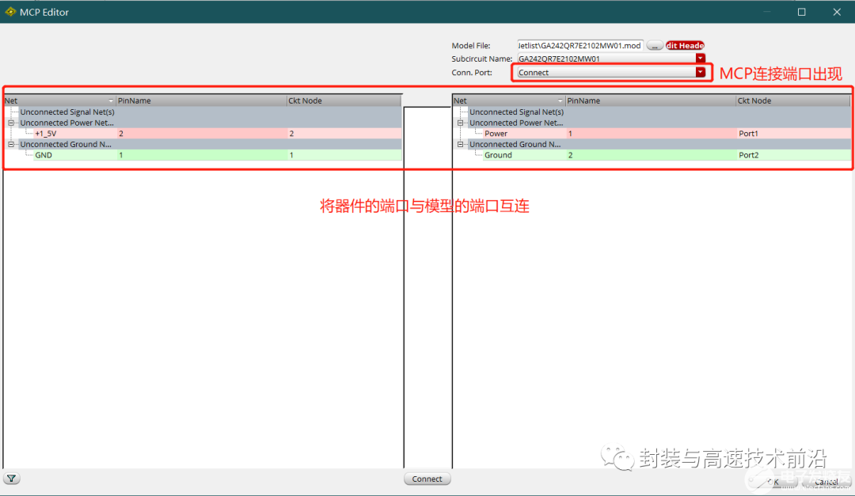
Task: Sort left table by Net column
Action: pos(59,100)
